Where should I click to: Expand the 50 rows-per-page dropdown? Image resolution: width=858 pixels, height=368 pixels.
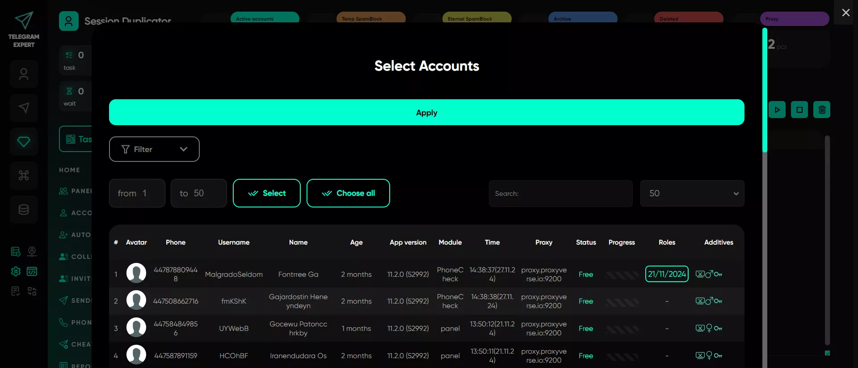point(692,193)
